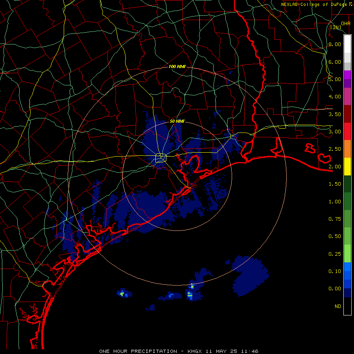Pick the dark red swatch beside 3.50
354x354 pixels.
(347, 114)
